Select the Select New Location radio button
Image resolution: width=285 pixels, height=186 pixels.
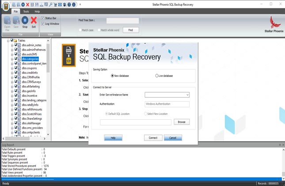coord(145,114)
